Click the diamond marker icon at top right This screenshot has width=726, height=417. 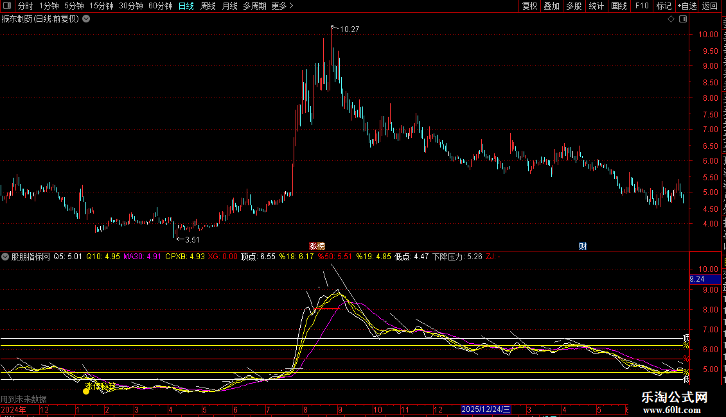(x=671, y=19)
